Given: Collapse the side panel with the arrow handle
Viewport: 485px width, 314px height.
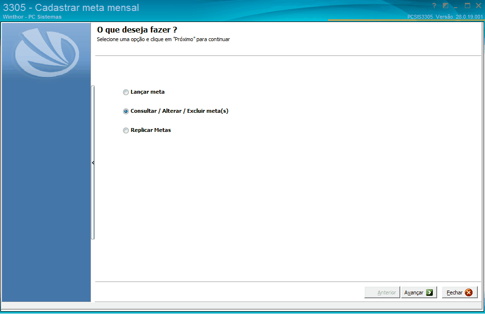Looking at the screenshot, I should click(93, 162).
